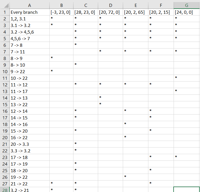Click the '7 -> 8' cell

point(30,45)
